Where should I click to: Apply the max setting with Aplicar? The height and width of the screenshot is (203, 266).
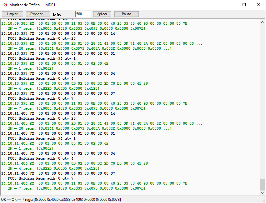pos(102,14)
